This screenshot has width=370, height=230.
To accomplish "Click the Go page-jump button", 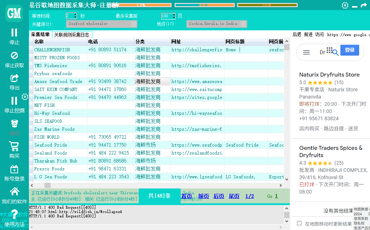I will (270, 196).
